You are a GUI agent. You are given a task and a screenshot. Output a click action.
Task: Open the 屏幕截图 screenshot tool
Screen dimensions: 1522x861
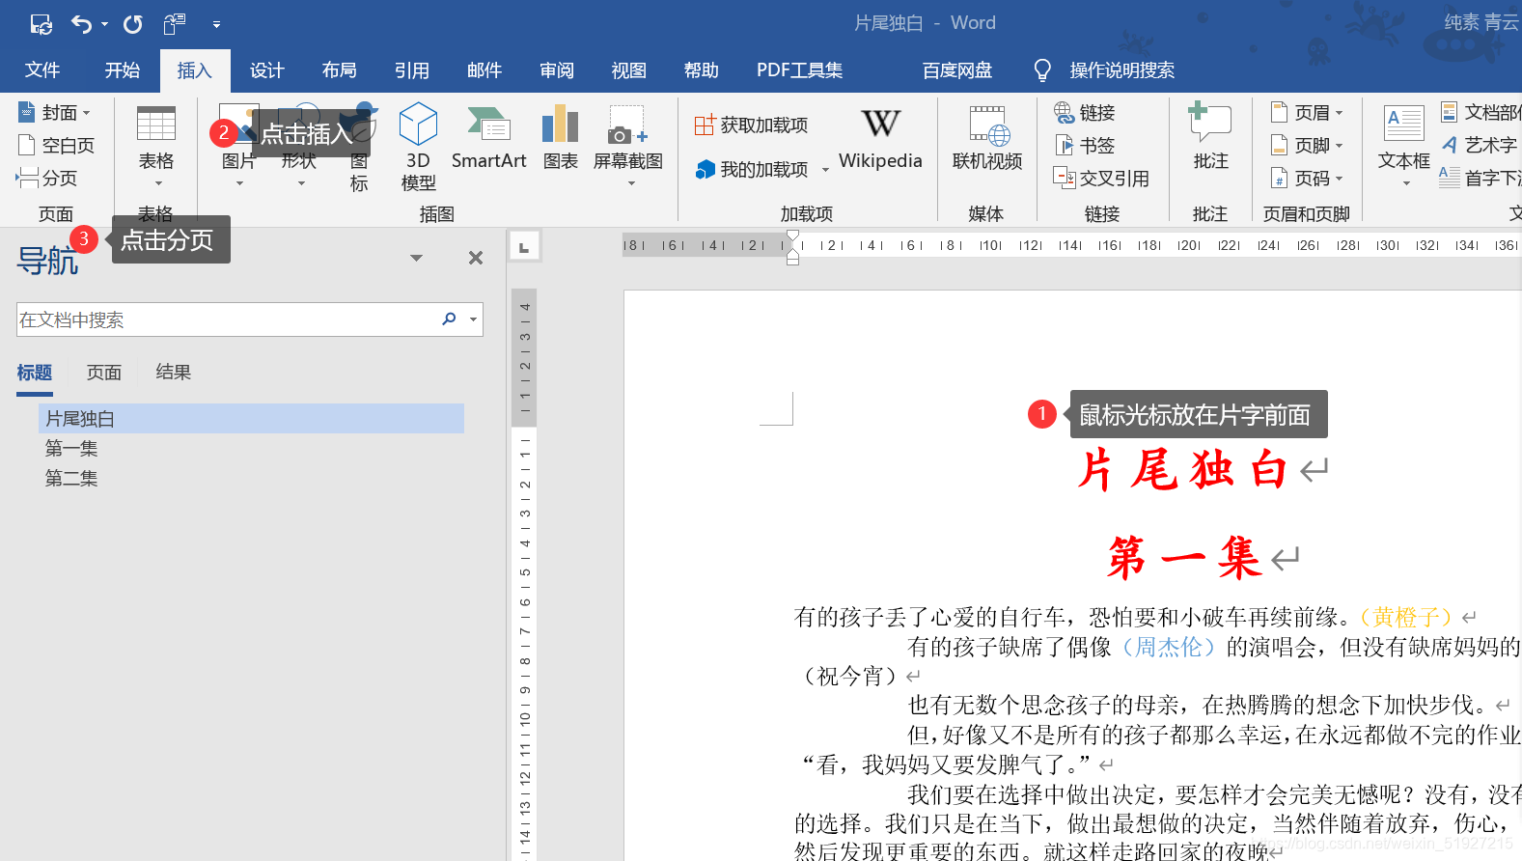coord(628,145)
